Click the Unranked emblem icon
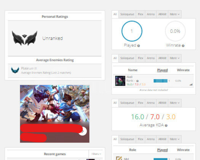Image resolution: width=200 pixels, height=160 pixels. pyautogui.click(x=25, y=38)
